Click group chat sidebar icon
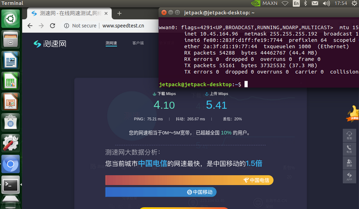This screenshot has width=359, height=209. [x=350, y=163]
